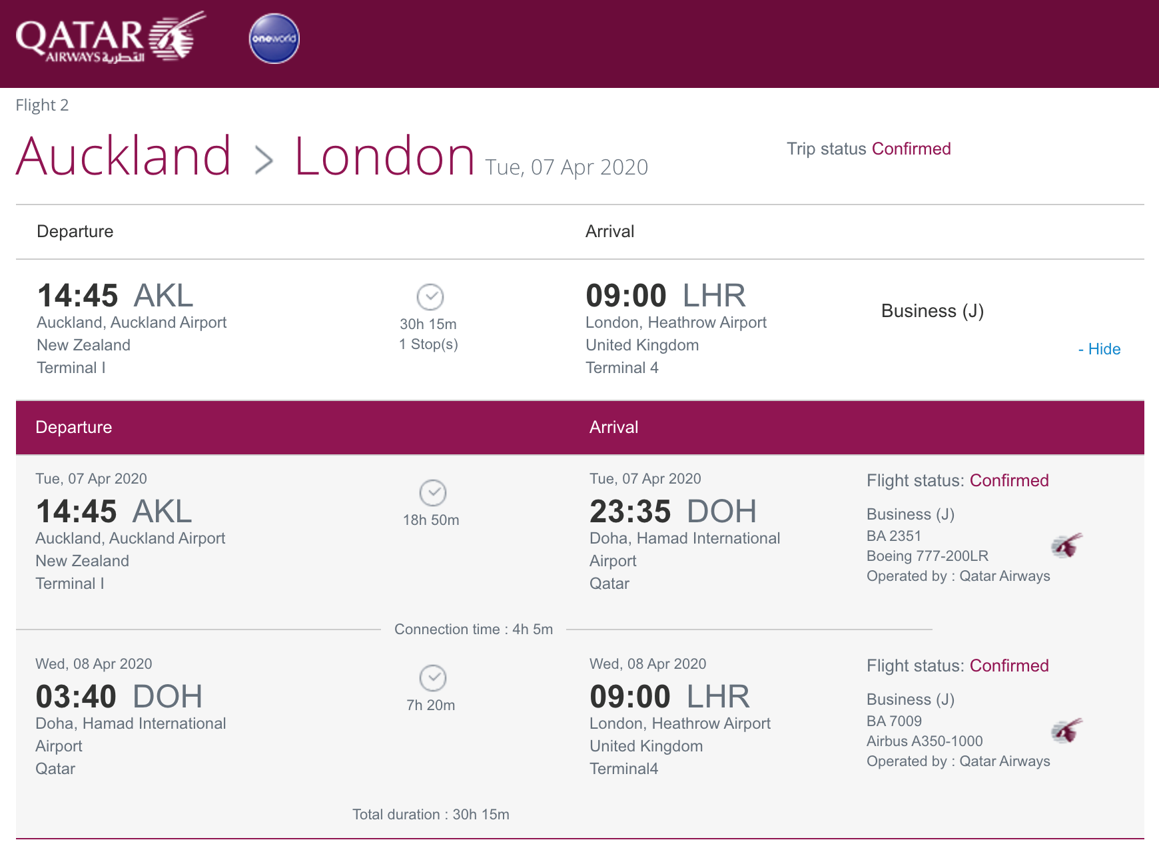This screenshot has height=858, width=1159.
Task: Click the Auckland origin heading
Action: [x=124, y=157]
